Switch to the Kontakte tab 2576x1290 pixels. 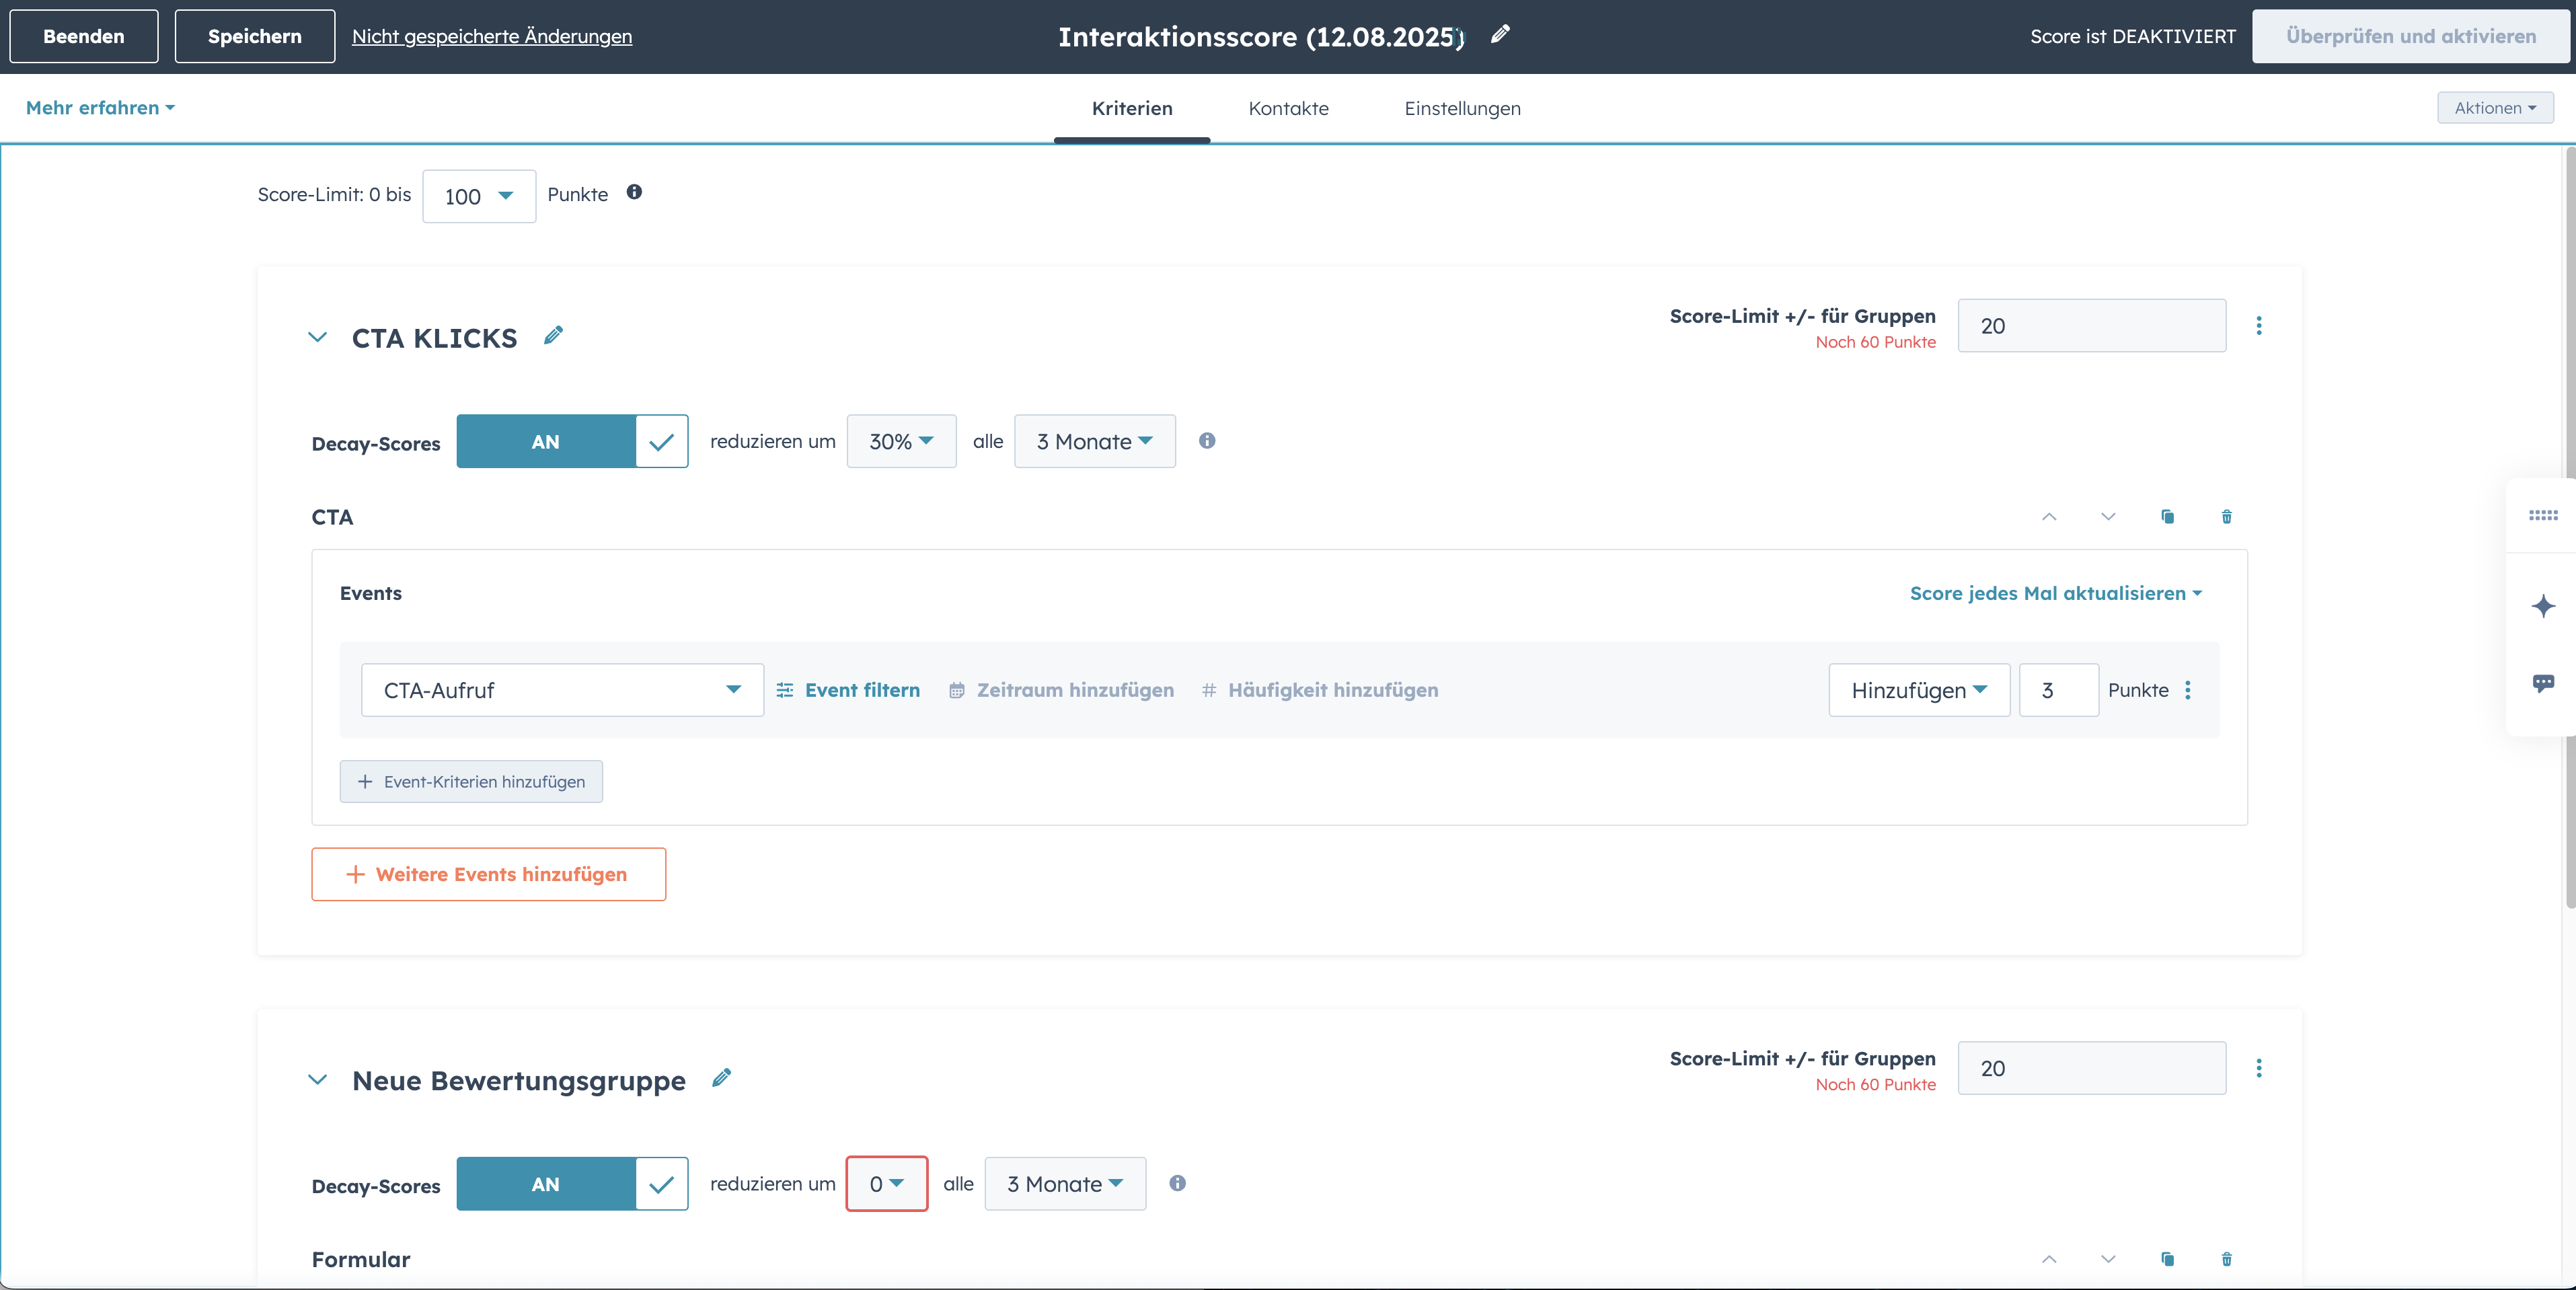click(1288, 109)
